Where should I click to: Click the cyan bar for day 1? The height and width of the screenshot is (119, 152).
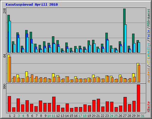(x=10, y=37)
